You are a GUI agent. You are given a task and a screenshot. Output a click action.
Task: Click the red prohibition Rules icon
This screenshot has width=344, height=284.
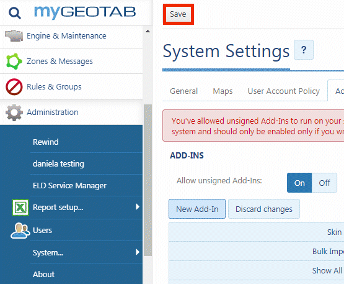[14, 86]
